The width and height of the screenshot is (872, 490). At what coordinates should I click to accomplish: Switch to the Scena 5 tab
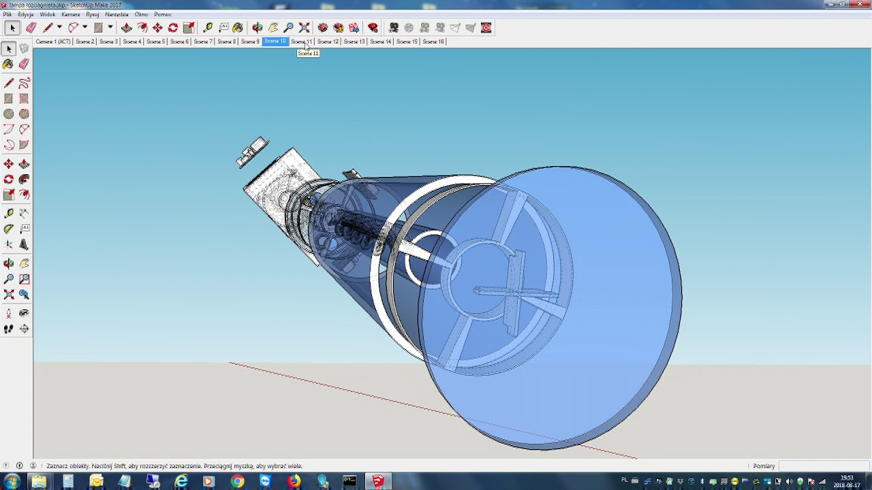pyautogui.click(x=155, y=42)
